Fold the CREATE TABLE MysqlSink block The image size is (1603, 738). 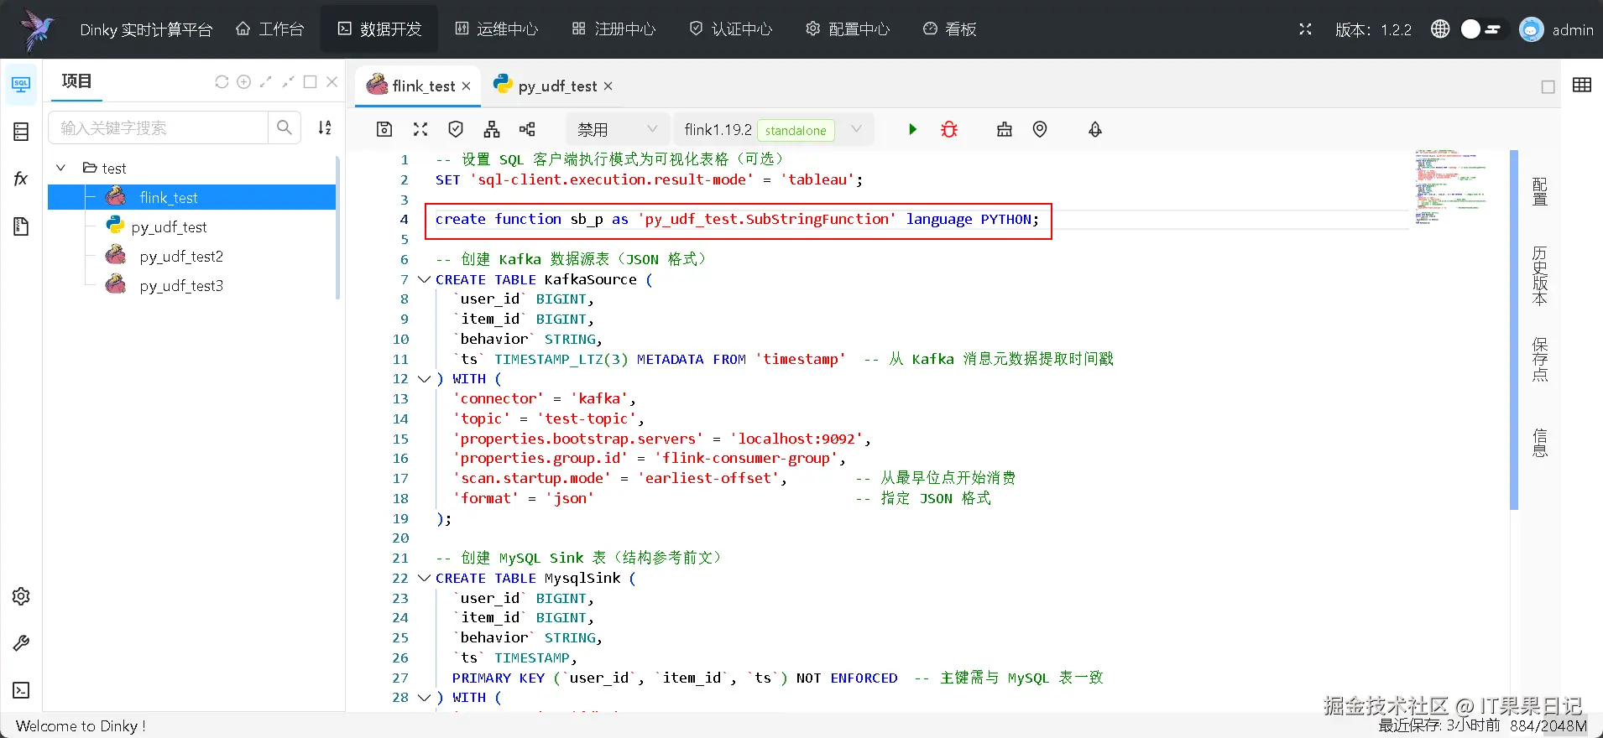click(x=424, y=578)
